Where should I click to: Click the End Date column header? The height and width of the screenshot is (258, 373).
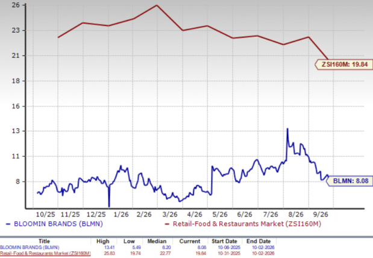click(x=259, y=241)
